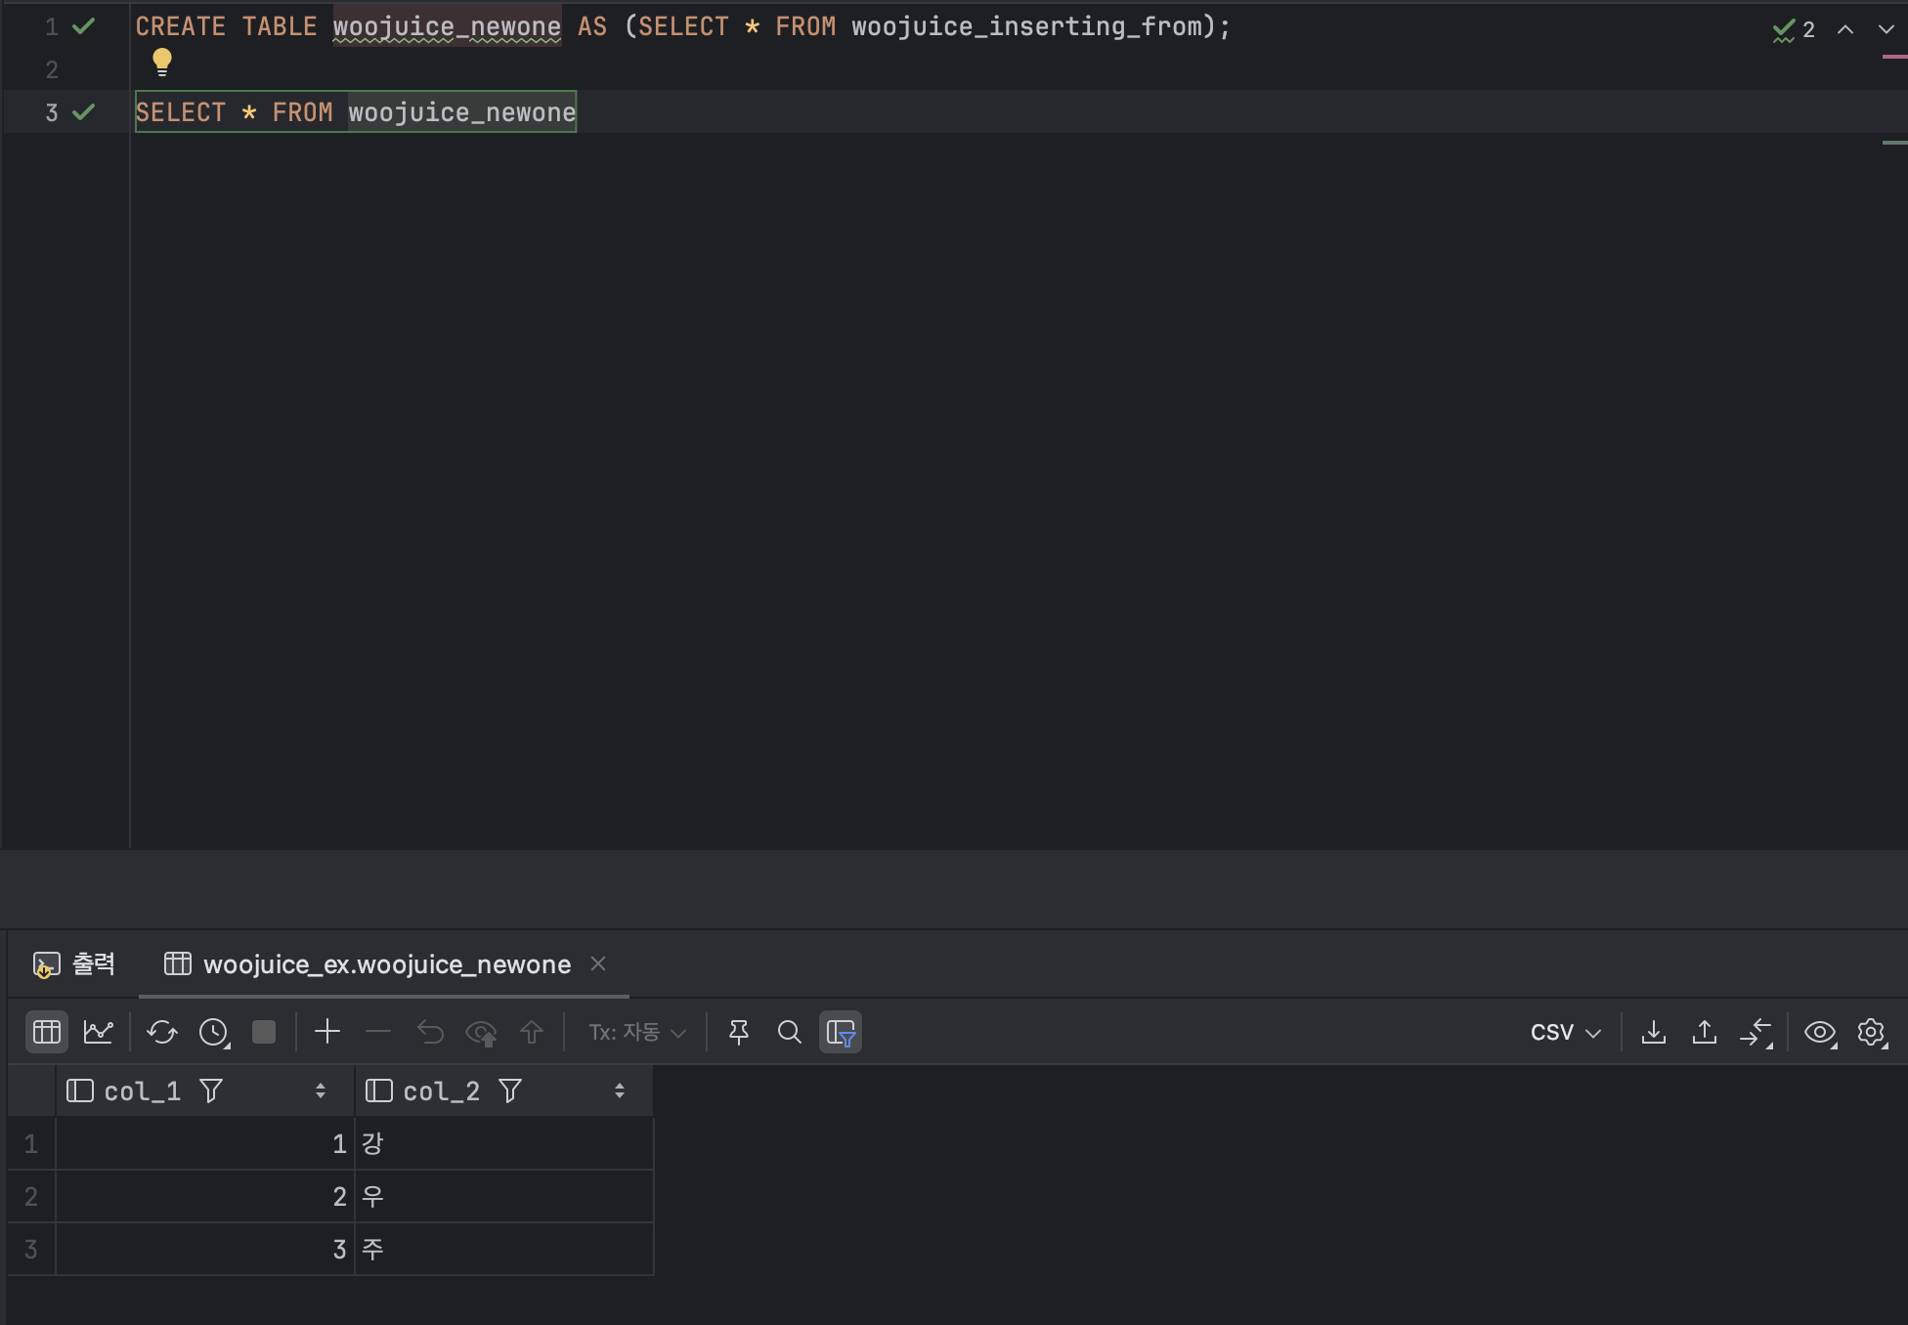
Task: Switch to the 출력 output tab
Action: [x=74, y=964]
